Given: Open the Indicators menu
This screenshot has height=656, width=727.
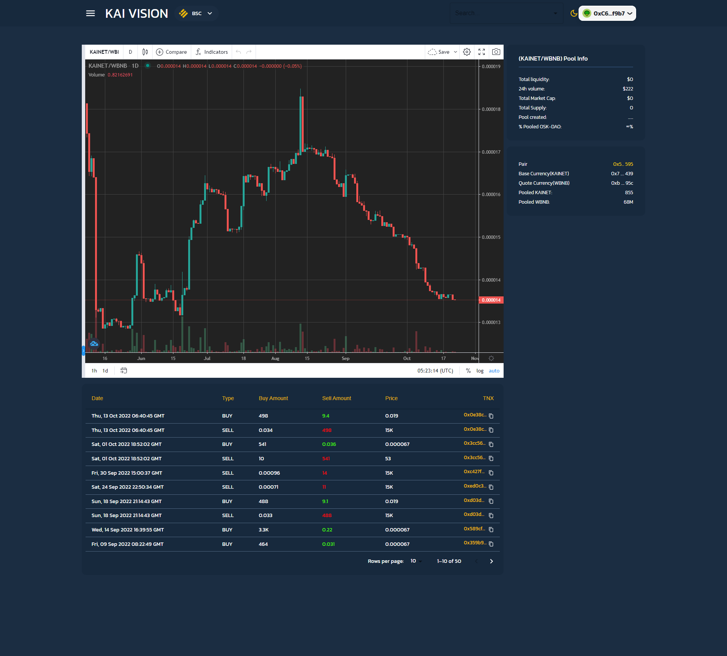Looking at the screenshot, I should (212, 52).
